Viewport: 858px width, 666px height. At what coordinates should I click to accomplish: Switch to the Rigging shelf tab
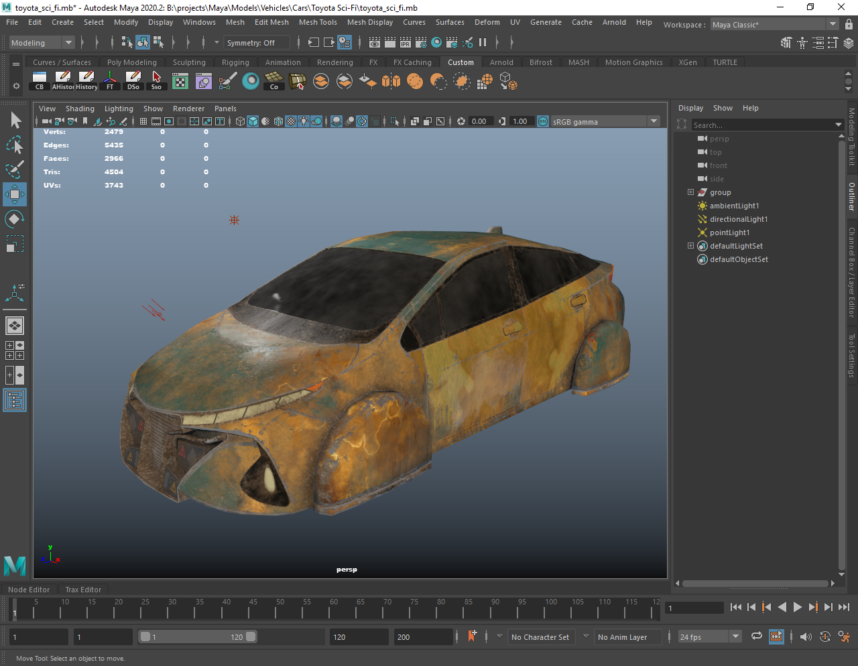235,62
